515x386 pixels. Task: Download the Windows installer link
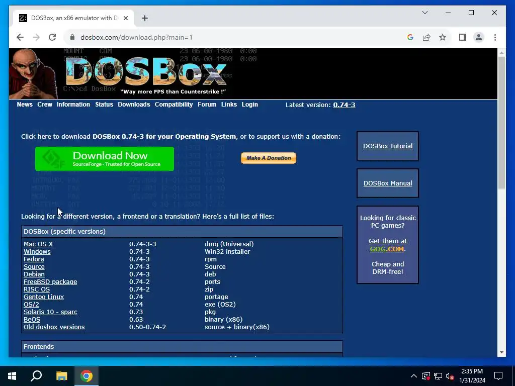[x=37, y=251]
